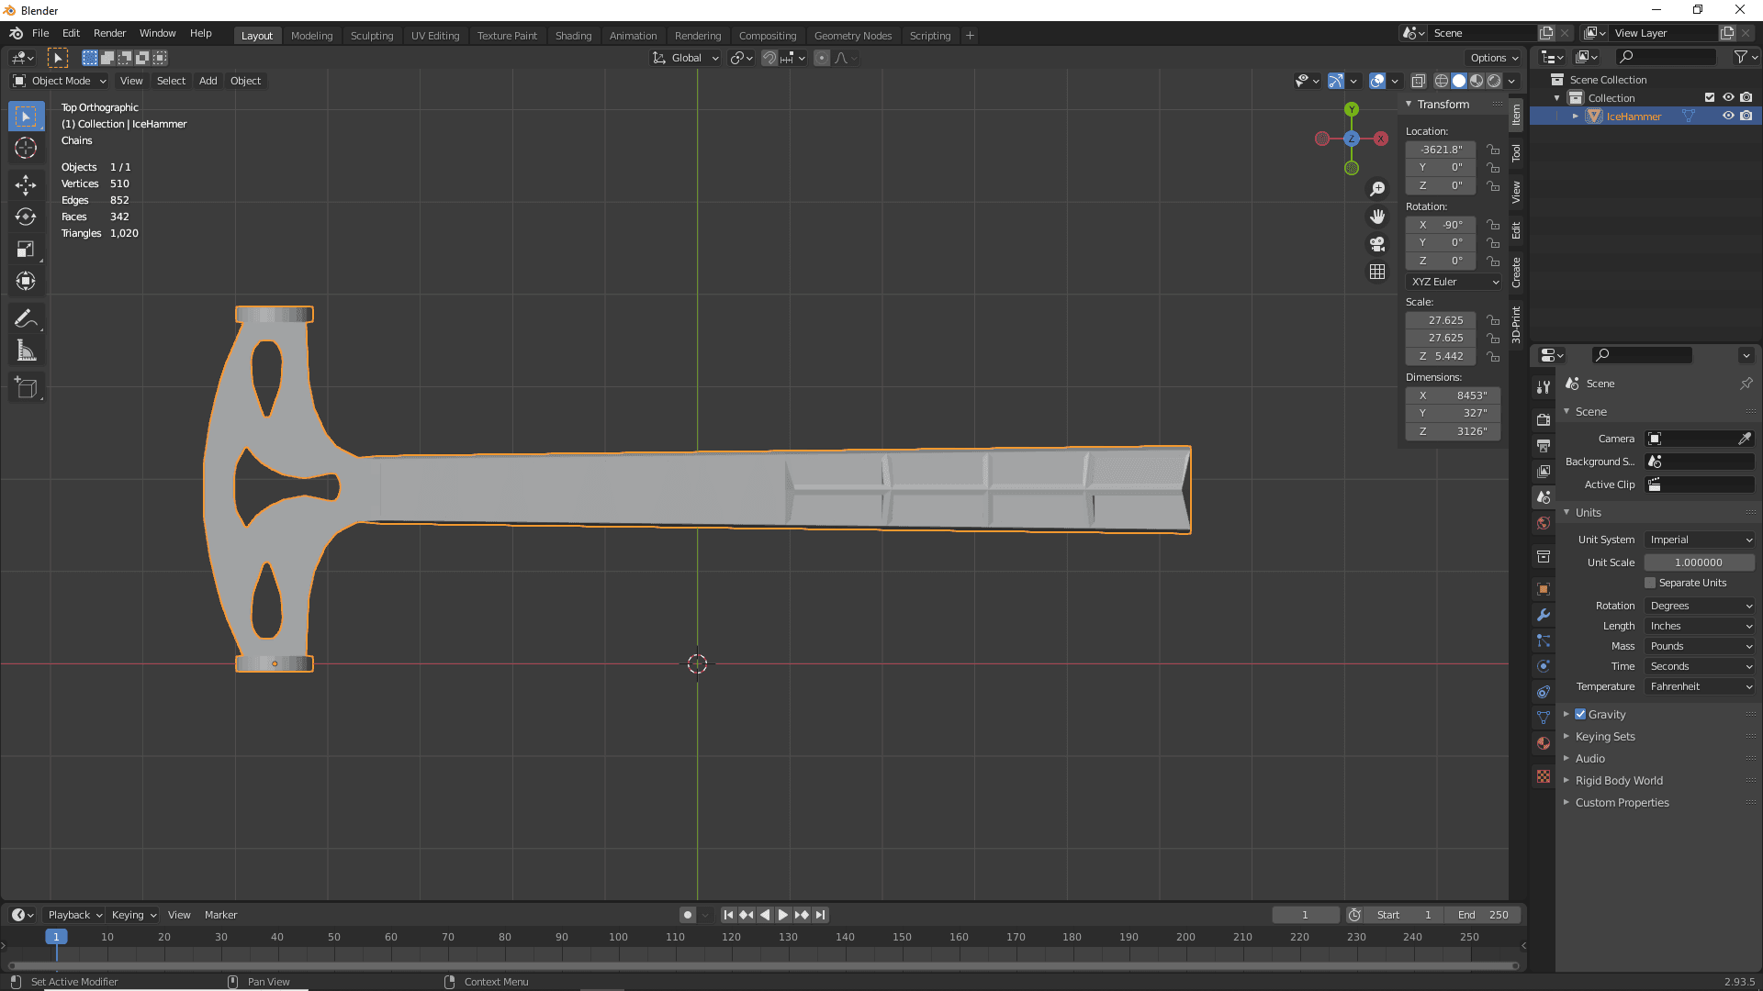Open the Length Inches dropdown
Viewport: 1763px width, 991px height.
point(1700,626)
